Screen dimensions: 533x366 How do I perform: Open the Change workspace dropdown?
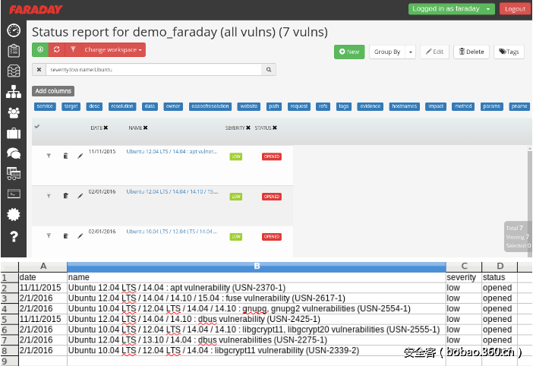click(113, 49)
